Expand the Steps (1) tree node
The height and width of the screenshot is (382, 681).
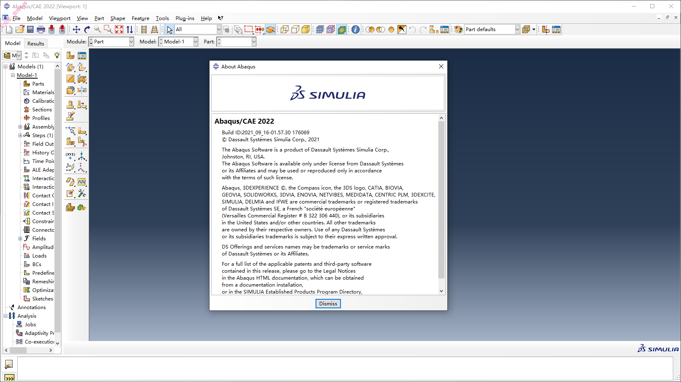[x=20, y=136]
